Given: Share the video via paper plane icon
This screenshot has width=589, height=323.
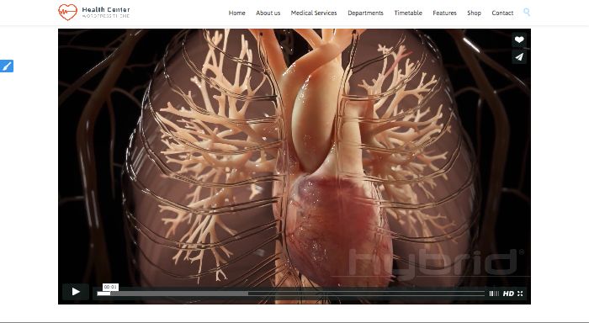Looking at the screenshot, I should pos(519,56).
